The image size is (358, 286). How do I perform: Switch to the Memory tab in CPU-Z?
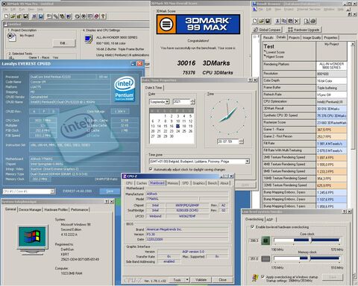(173, 183)
